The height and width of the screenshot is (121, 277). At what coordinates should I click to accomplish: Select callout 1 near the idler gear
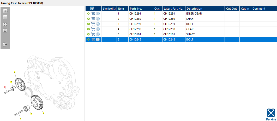coord(43,113)
